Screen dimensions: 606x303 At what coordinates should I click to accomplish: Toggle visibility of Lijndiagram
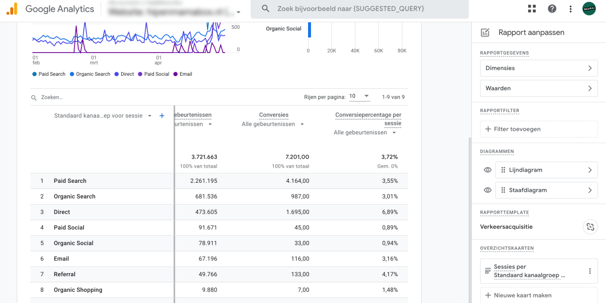click(x=487, y=170)
